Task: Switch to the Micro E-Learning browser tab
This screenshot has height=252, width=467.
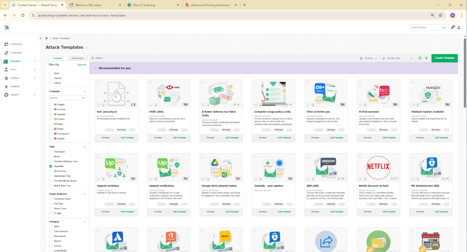Action: (153, 5)
